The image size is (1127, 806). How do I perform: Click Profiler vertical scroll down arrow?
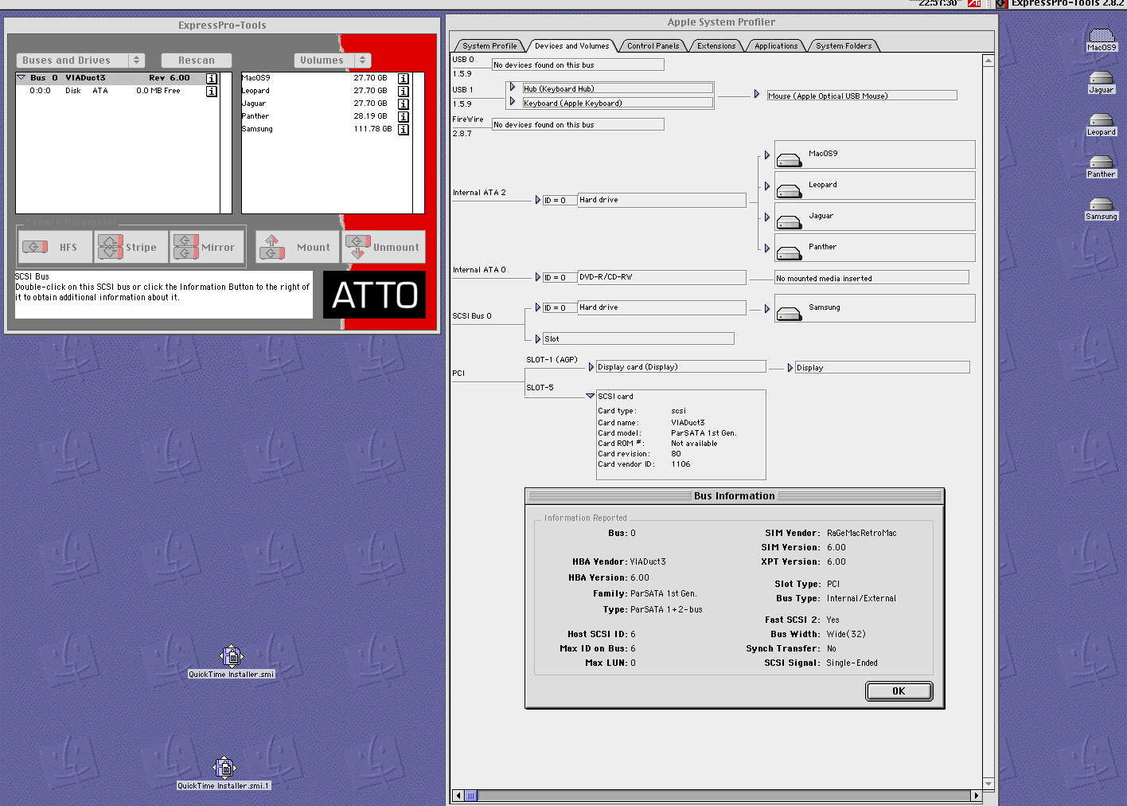(989, 784)
